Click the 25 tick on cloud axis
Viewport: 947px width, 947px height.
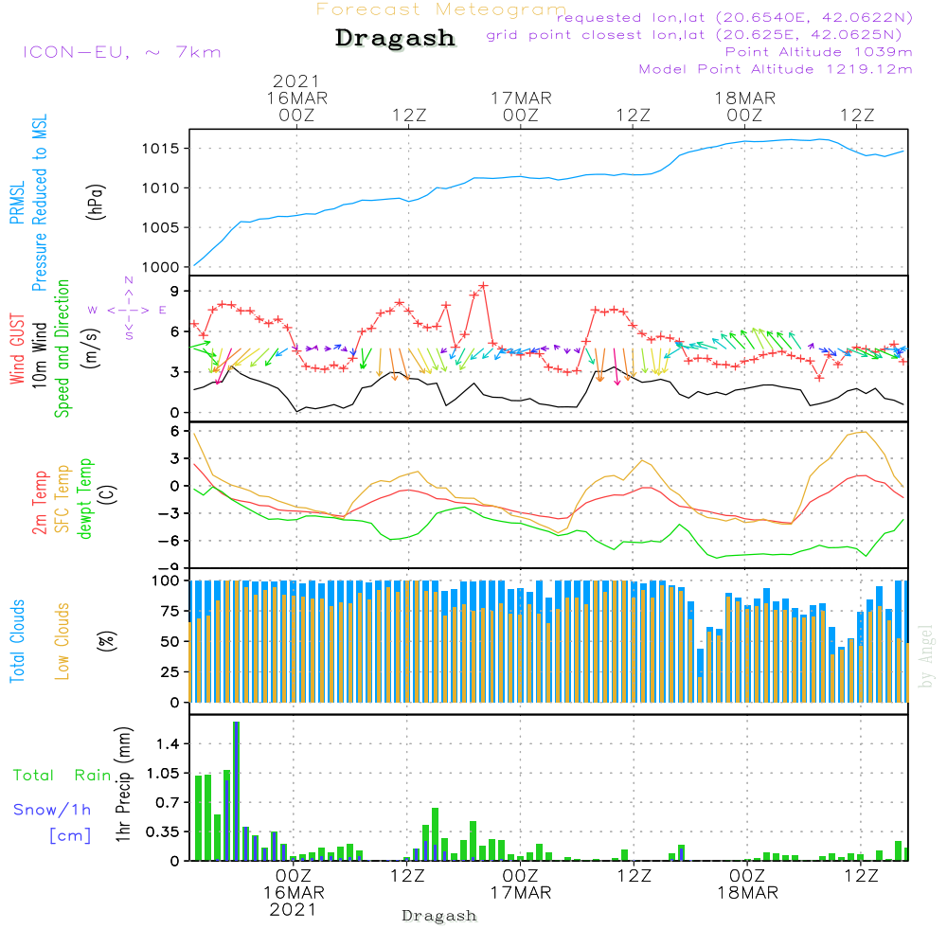[x=170, y=672]
